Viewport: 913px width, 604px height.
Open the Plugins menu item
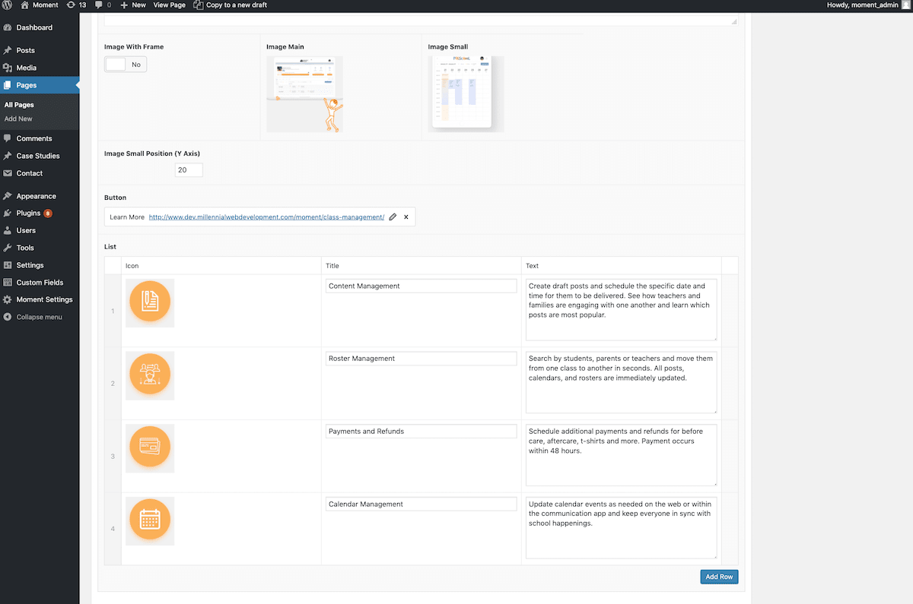click(28, 213)
